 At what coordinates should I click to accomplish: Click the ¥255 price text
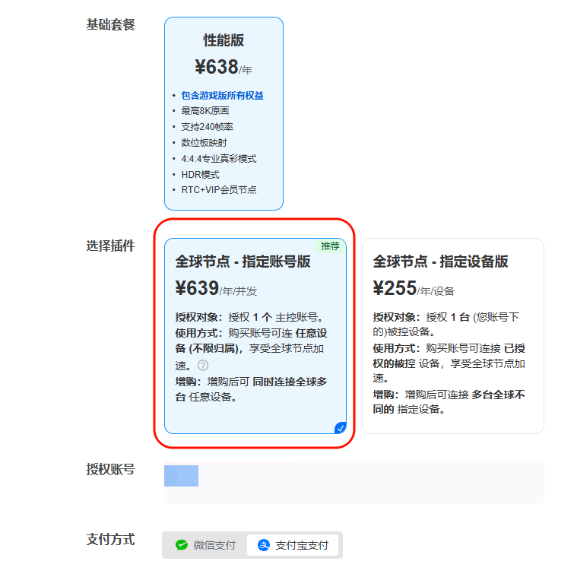[395, 288]
